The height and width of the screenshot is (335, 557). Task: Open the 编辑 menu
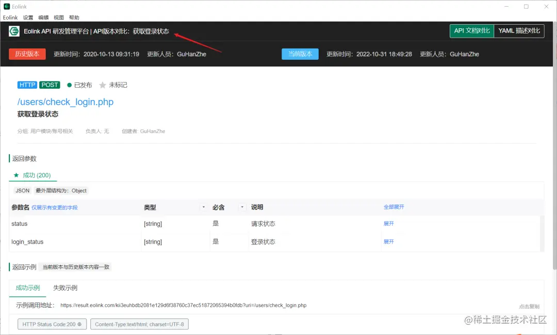pos(43,18)
